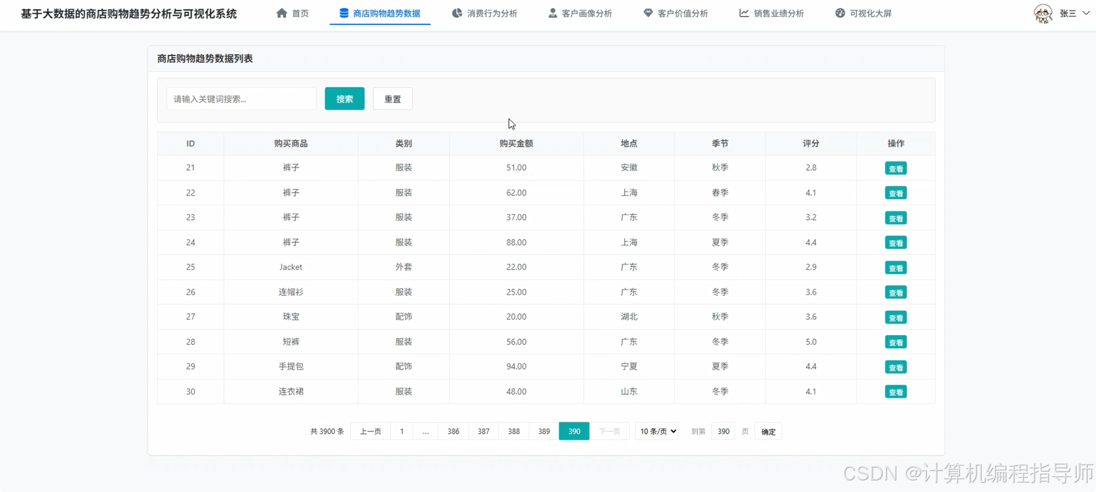Click the jump-to page number field
Screen dimensions: 1096x492
(x=723, y=431)
